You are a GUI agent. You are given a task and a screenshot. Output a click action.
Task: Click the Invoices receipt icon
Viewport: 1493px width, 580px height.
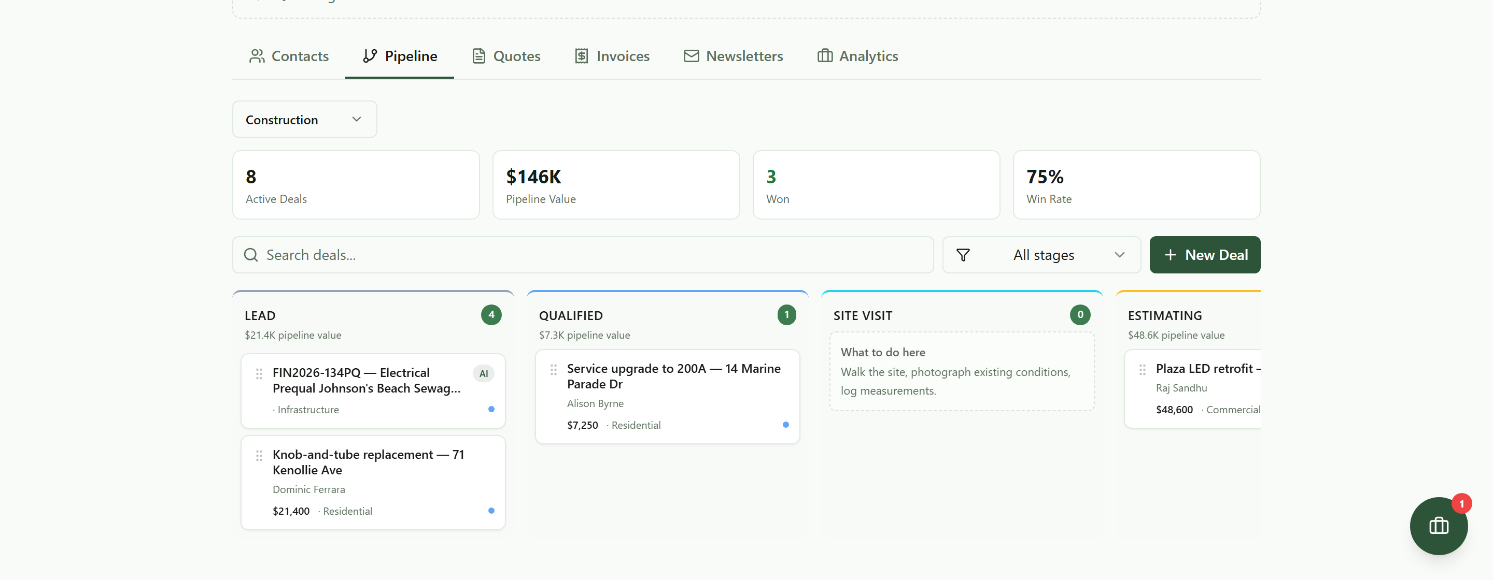[x=581, y=56]
